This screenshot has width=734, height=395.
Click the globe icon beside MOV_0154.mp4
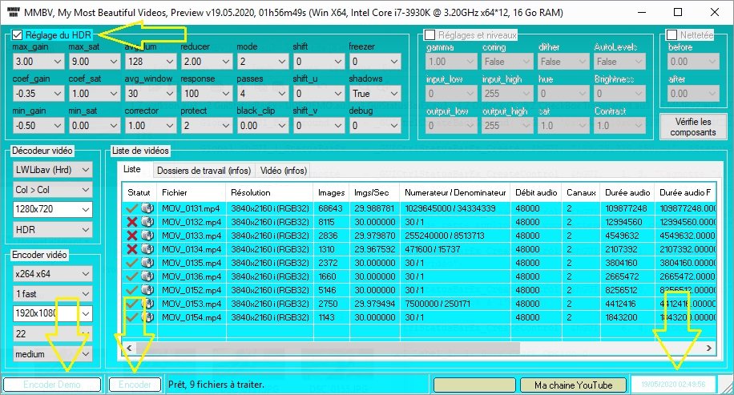[x=147, y=317]
